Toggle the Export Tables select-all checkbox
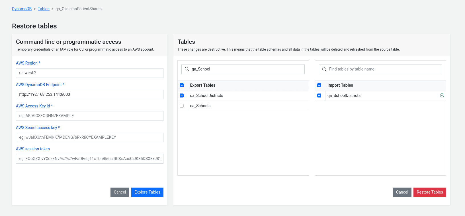 tap(182, 85)
